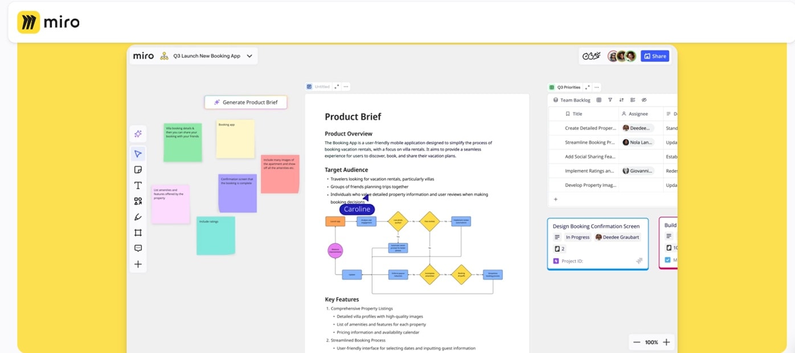Zoom out with the minus button
This screenshot has height=353, width=795.
637,342
